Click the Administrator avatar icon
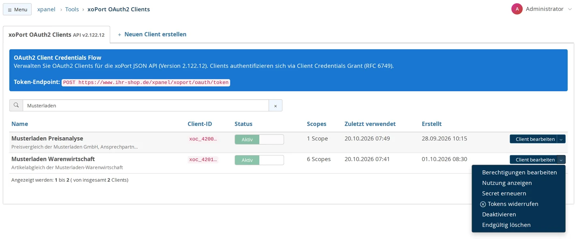 [x=517, y=9]
